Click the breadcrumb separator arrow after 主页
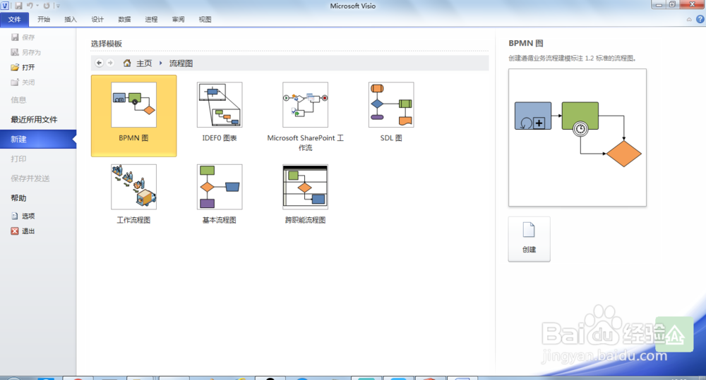 tap(160, 63)
